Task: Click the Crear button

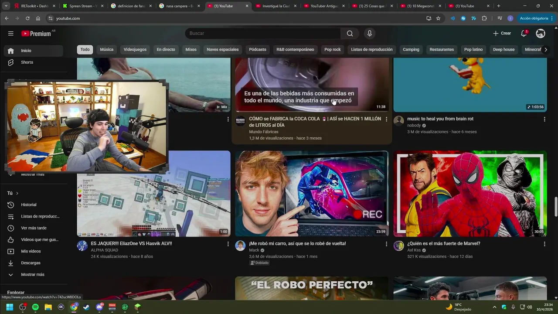Action: coord(502,34)
